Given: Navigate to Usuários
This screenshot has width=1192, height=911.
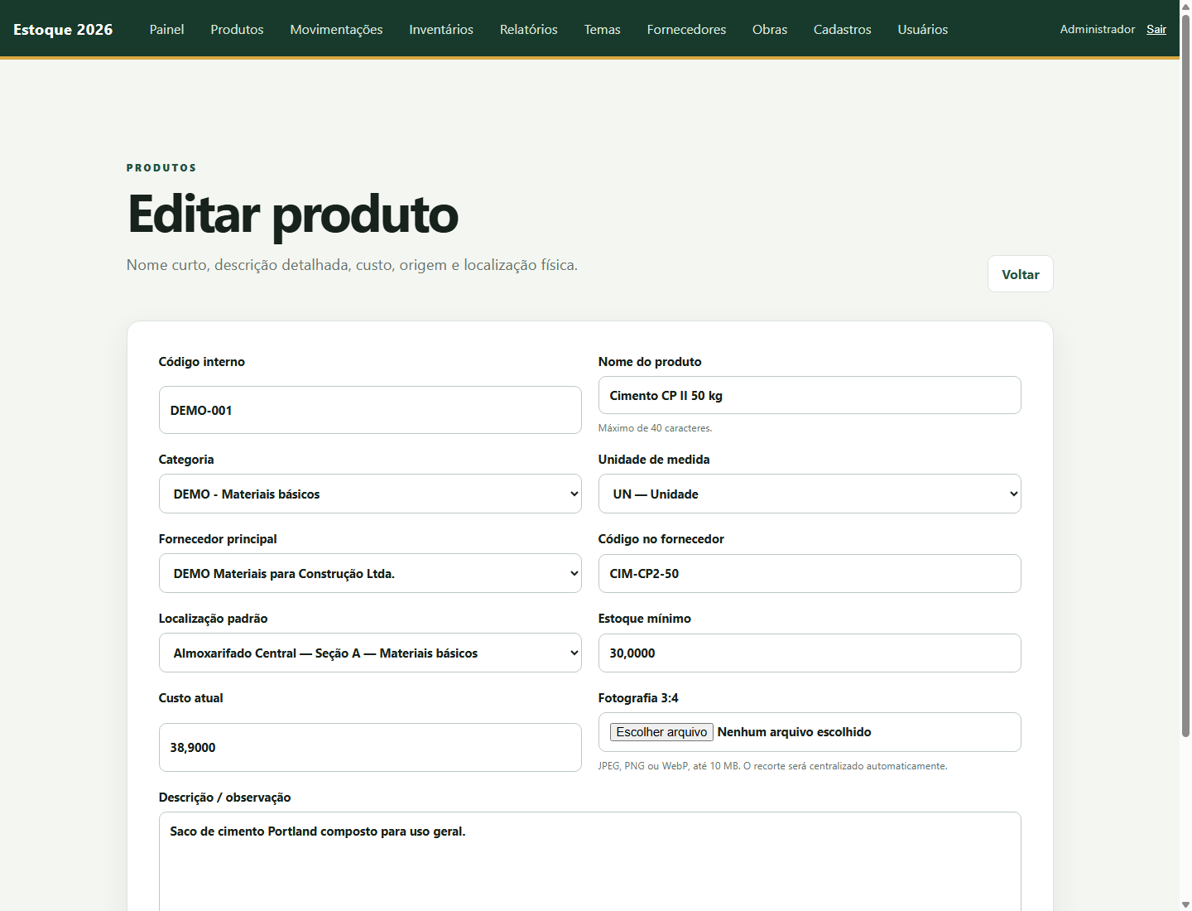Looking at the screenshot, I should [923, 29].
